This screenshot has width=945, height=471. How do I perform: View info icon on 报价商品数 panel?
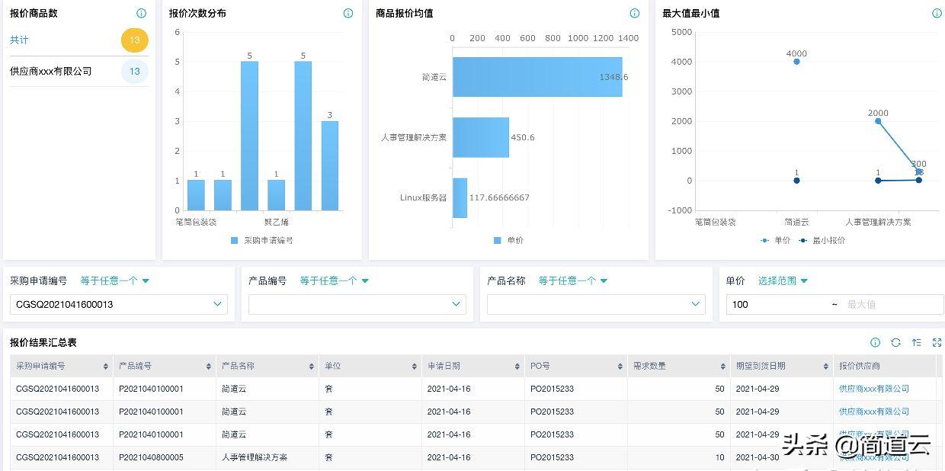point(142,13)
